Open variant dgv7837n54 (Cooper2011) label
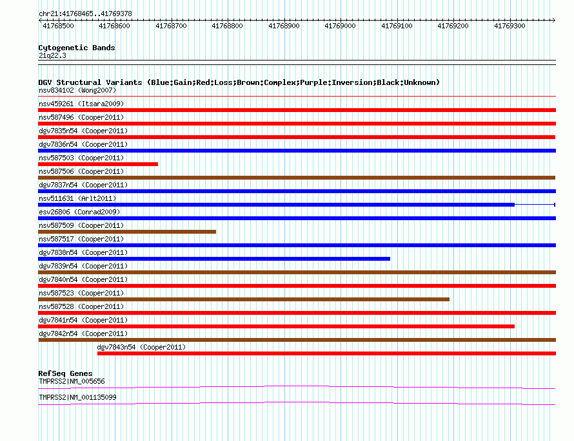The width and height of the screenshot is (574, 441). point(83,185)
